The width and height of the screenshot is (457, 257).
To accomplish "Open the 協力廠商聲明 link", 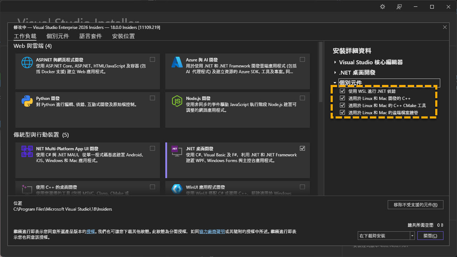I will pyautogui.click(x=212, y=232).
